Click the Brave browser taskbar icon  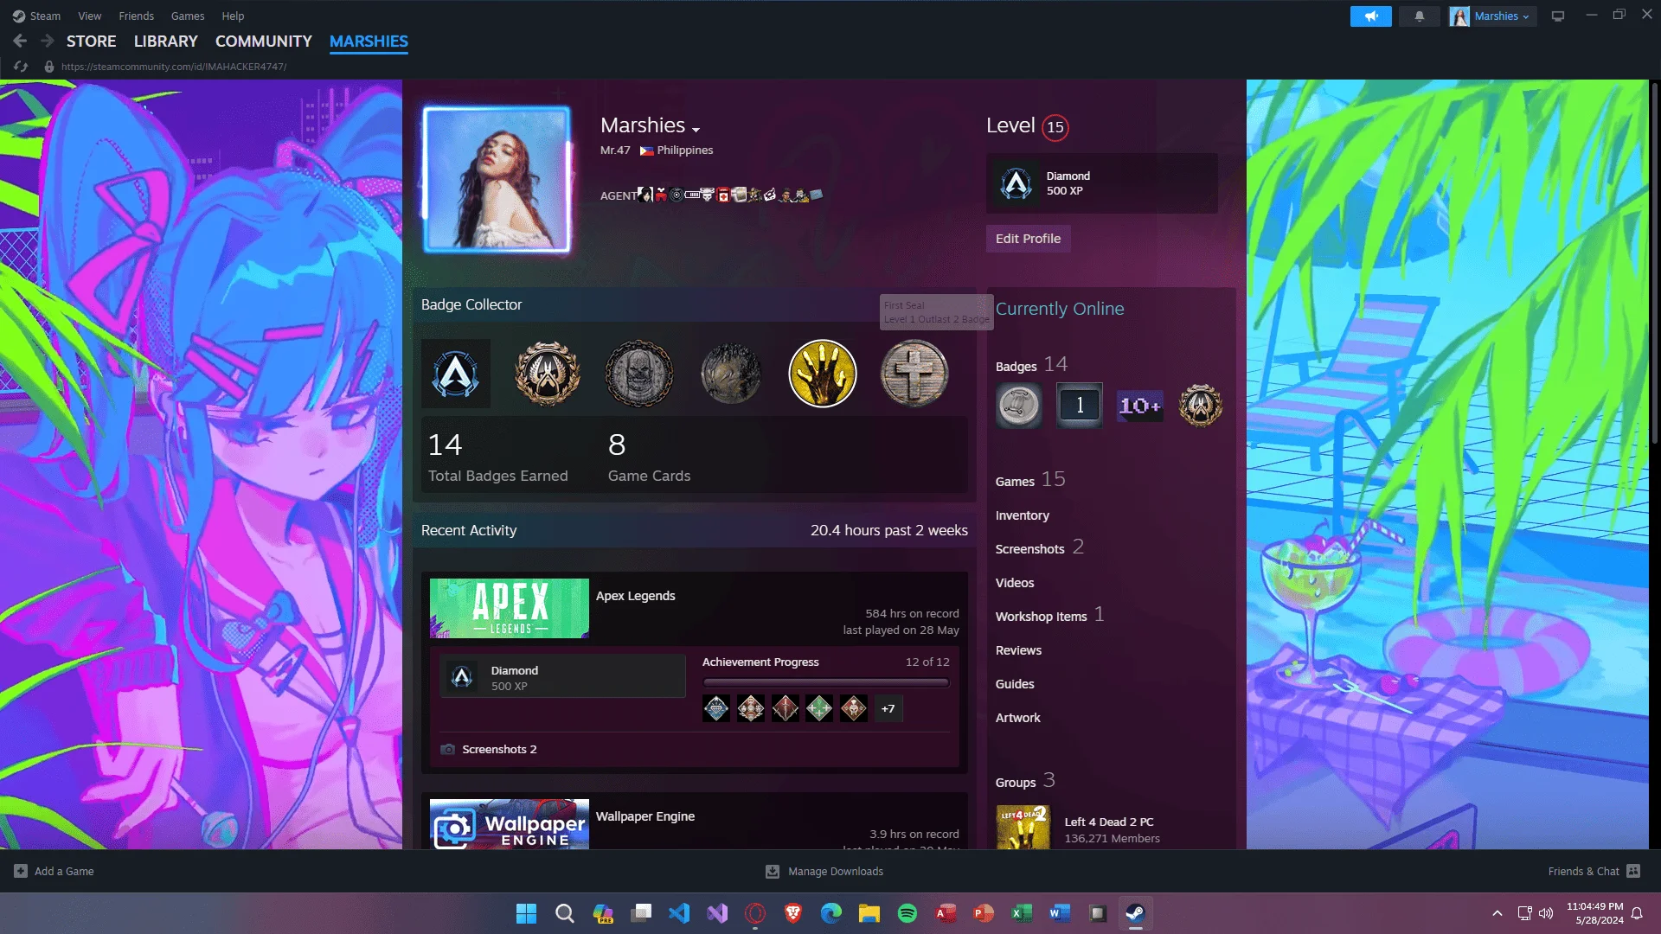[x=793, y=913]
